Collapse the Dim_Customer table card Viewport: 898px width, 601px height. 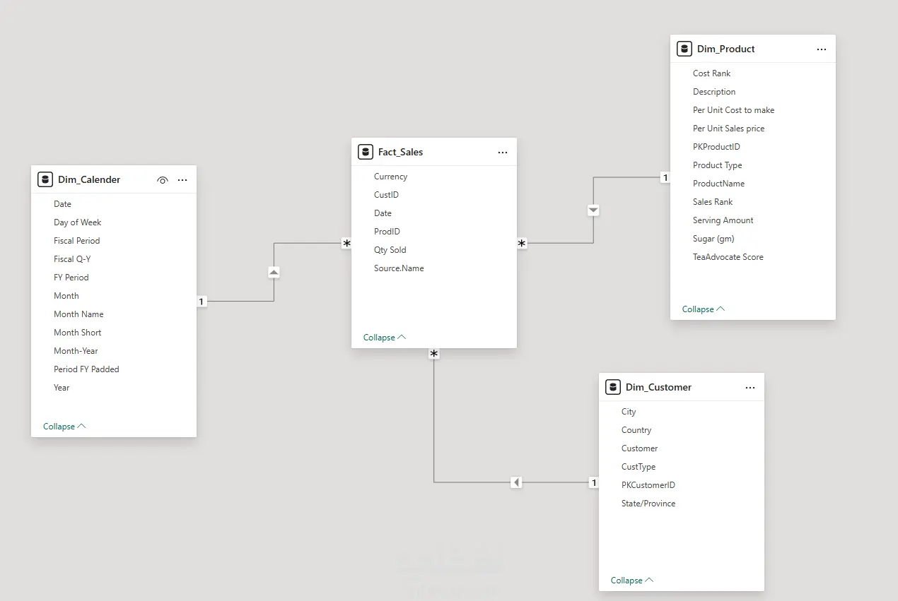point(632,581)
